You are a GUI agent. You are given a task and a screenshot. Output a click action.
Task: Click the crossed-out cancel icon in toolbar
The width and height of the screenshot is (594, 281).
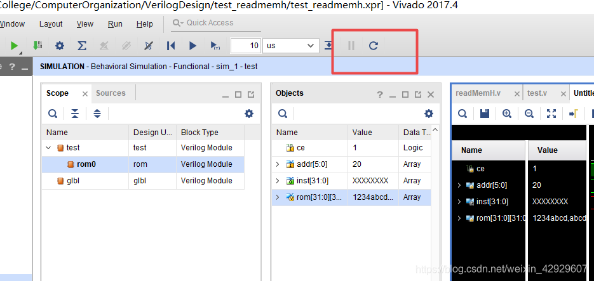(x=149, y=46)
